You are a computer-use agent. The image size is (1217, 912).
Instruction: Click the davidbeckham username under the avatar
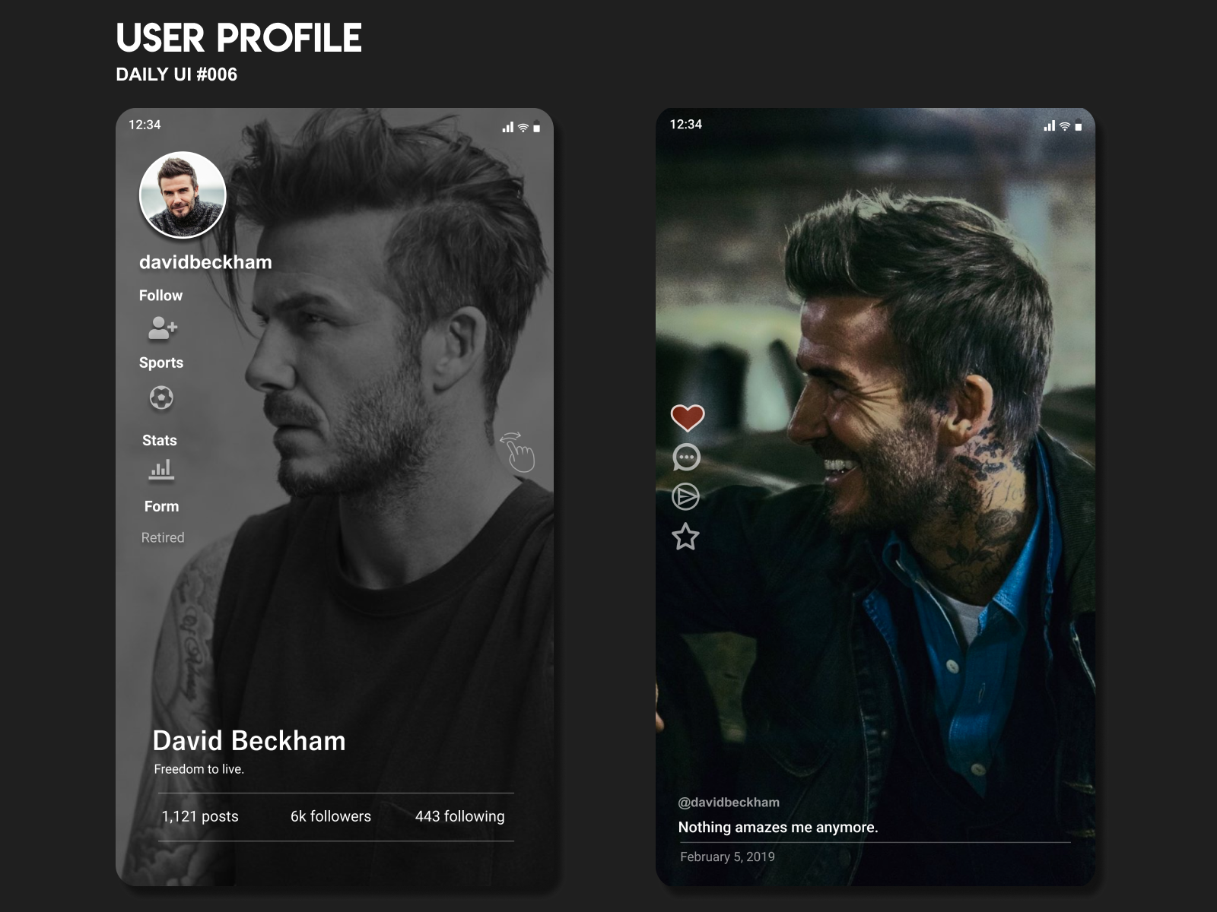click(205, 262)
